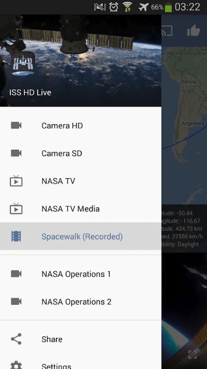207x369 pixels.
Task: Switch to NASA Operations 2 feed
Action: click(x=81, y=302)
